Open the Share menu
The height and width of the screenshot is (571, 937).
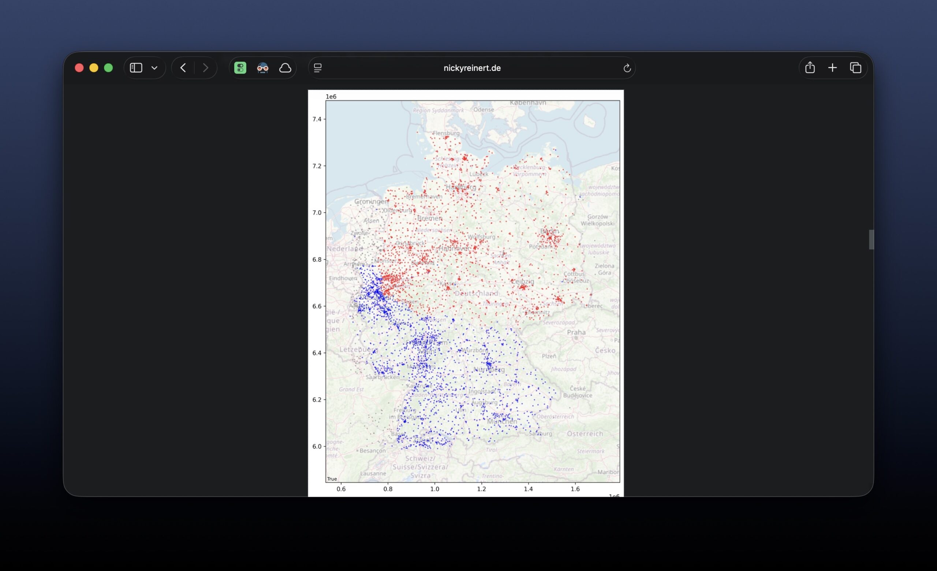(x=810, y=68)
